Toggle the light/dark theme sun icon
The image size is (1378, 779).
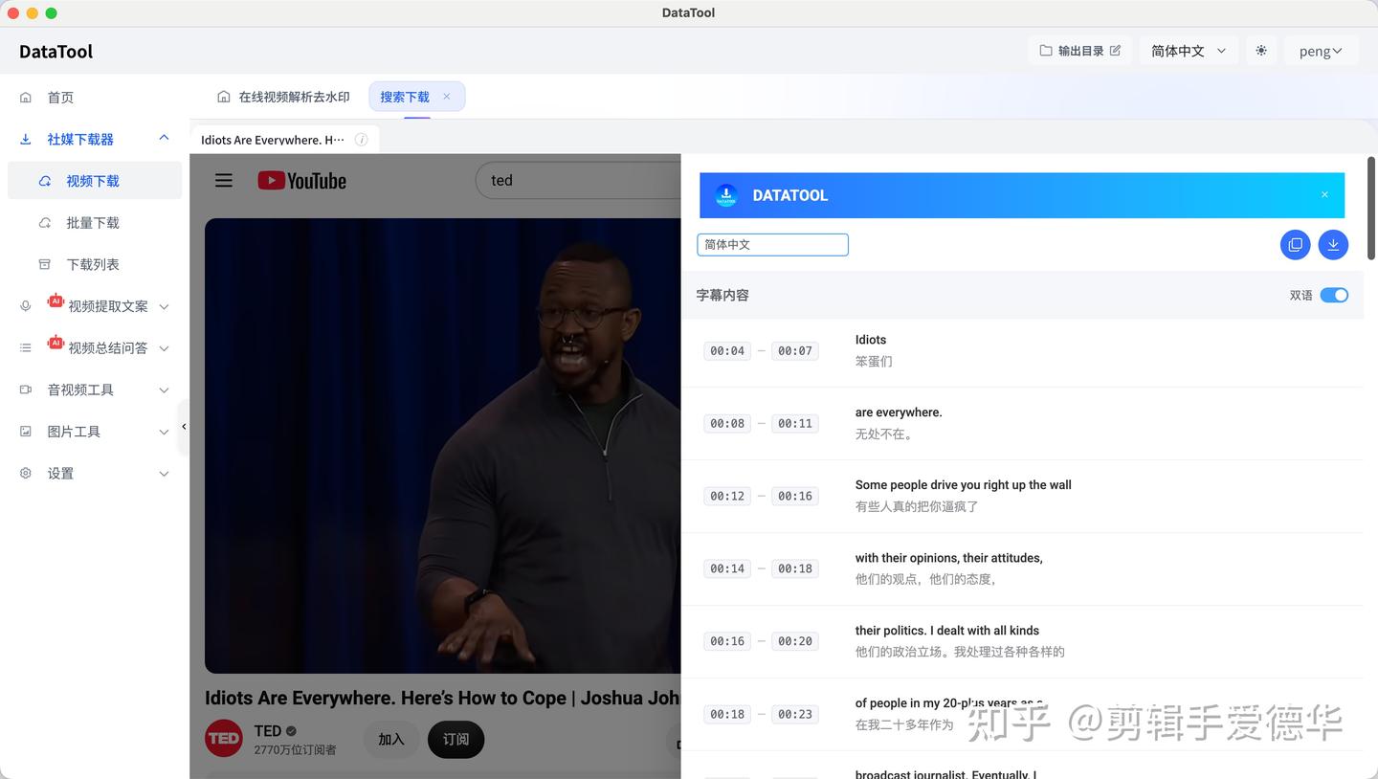tap(1261, 51)
